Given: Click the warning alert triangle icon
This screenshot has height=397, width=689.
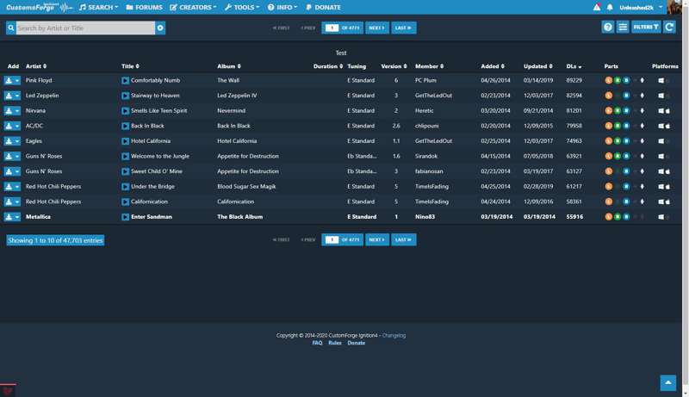Looking at the screenshot, I should (x=597, y=7).
